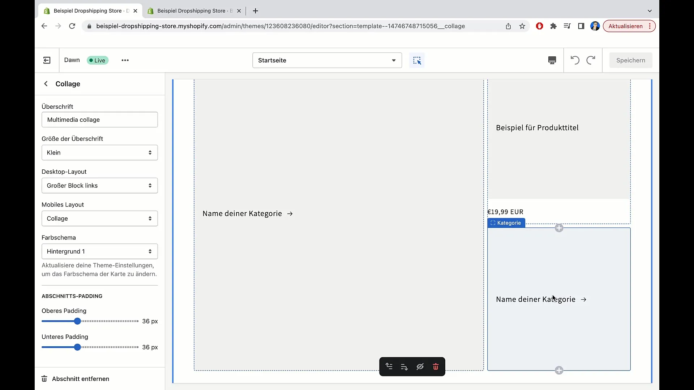Image resolution: width=694 pixels, height=390 pixels.
Task: Open the Opera-style red extension icon
Action: click(x=539, y=26)
